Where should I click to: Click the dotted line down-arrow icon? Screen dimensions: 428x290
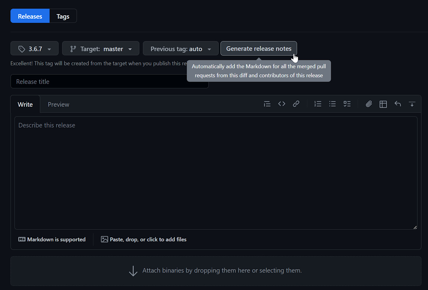pyautogui.click(x=412, y=104)
